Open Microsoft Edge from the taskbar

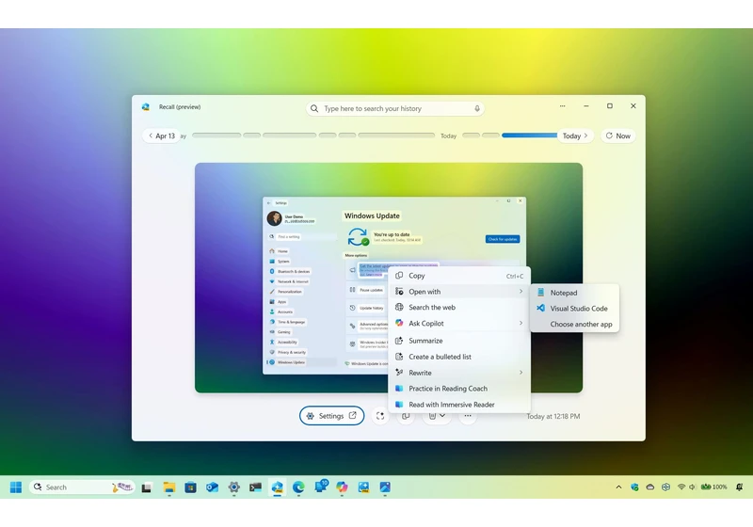click(x=298, y=487)
